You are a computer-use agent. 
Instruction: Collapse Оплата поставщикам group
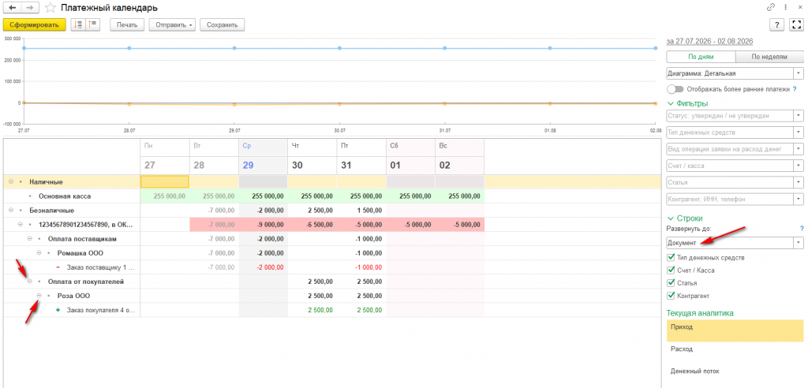(x=29, y=239)
